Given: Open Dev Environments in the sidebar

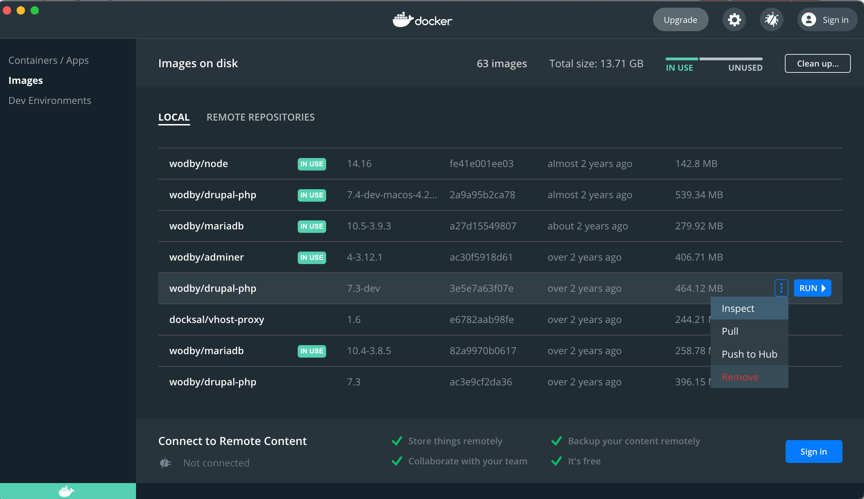Looking at the screenshot, I should [50, 100].
